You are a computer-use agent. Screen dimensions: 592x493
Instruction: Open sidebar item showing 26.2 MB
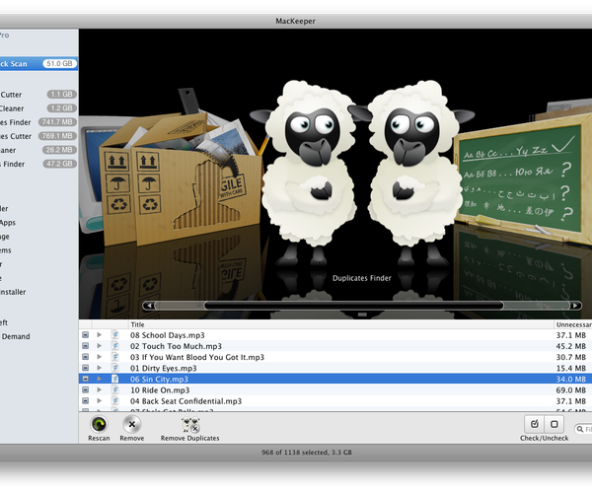pos(38,150)
